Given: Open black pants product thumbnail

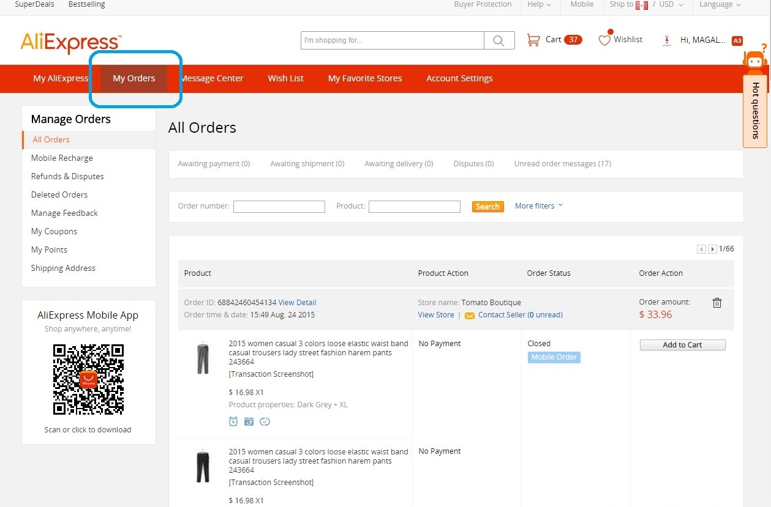Looking at the screenshot, I should coord(203,466).
